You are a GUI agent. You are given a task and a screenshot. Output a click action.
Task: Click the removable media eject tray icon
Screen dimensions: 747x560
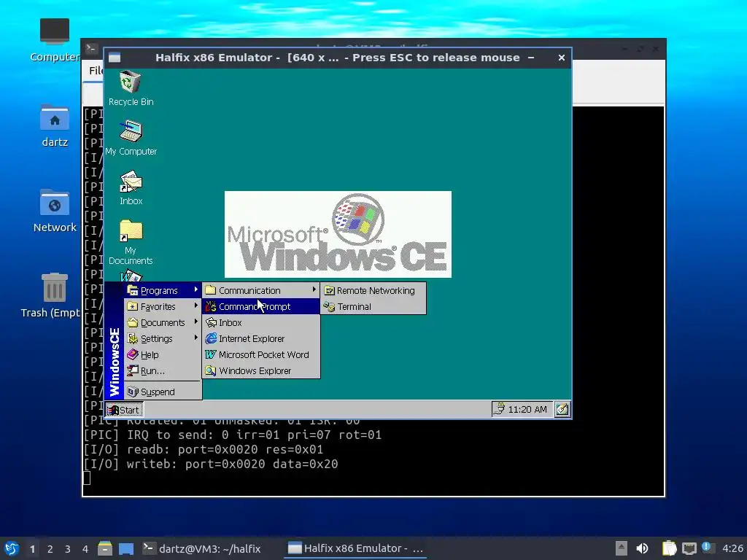621,548
